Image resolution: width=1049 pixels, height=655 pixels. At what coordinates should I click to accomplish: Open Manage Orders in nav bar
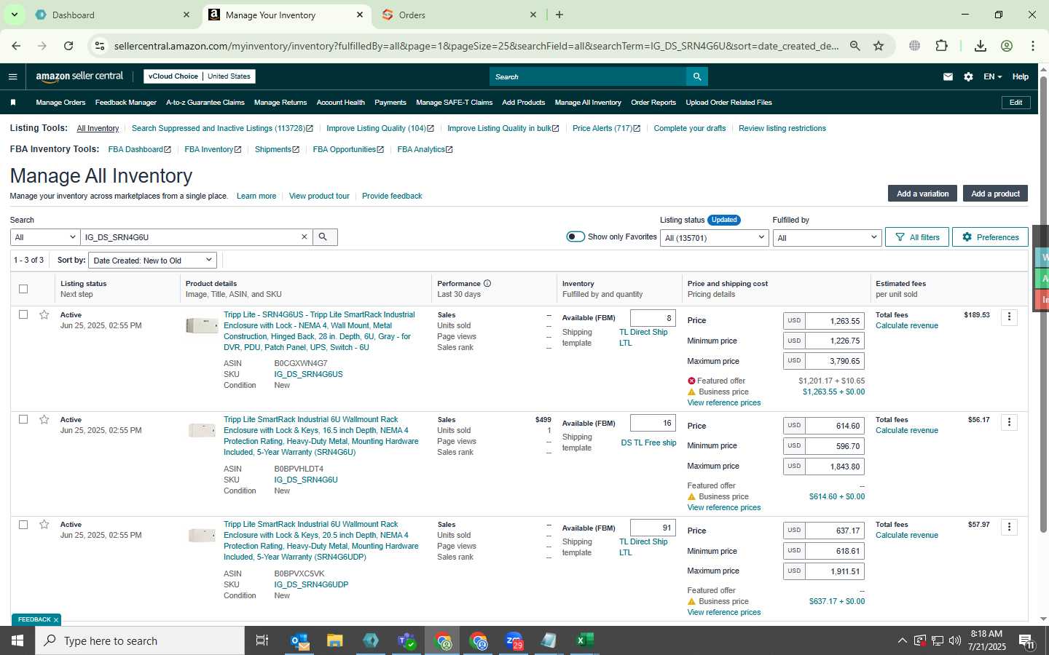pyautogui.click(x=60, y=103)
